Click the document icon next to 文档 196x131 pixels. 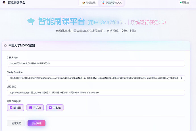point(34,108)
